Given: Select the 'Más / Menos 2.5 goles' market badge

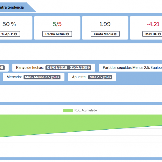Looking at the screenshot, I should click(x=42, y=77).
